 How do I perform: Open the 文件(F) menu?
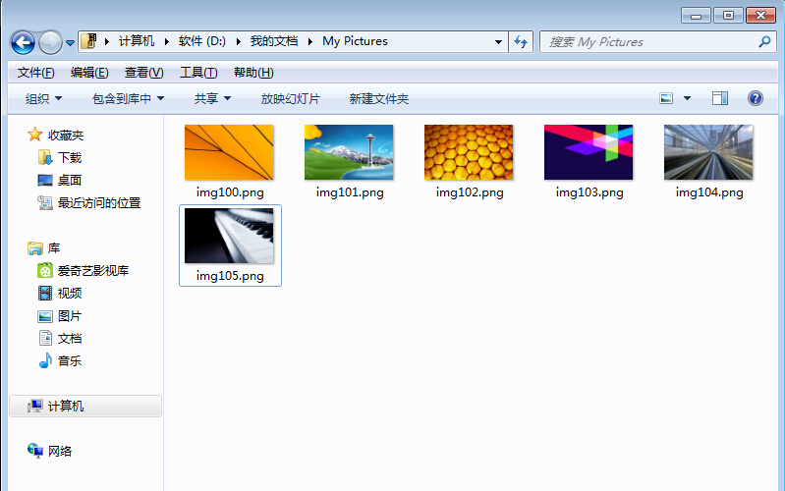tap(35, 73)
